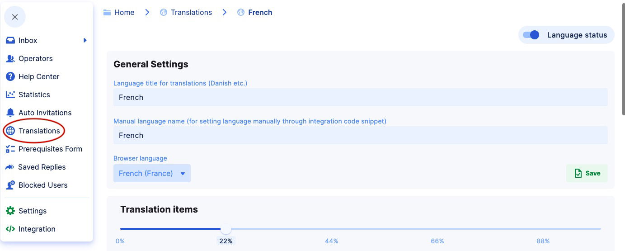Open the Browser language dropdown
Viewport: 625px width, 251px height.
[x=151, y=173]
